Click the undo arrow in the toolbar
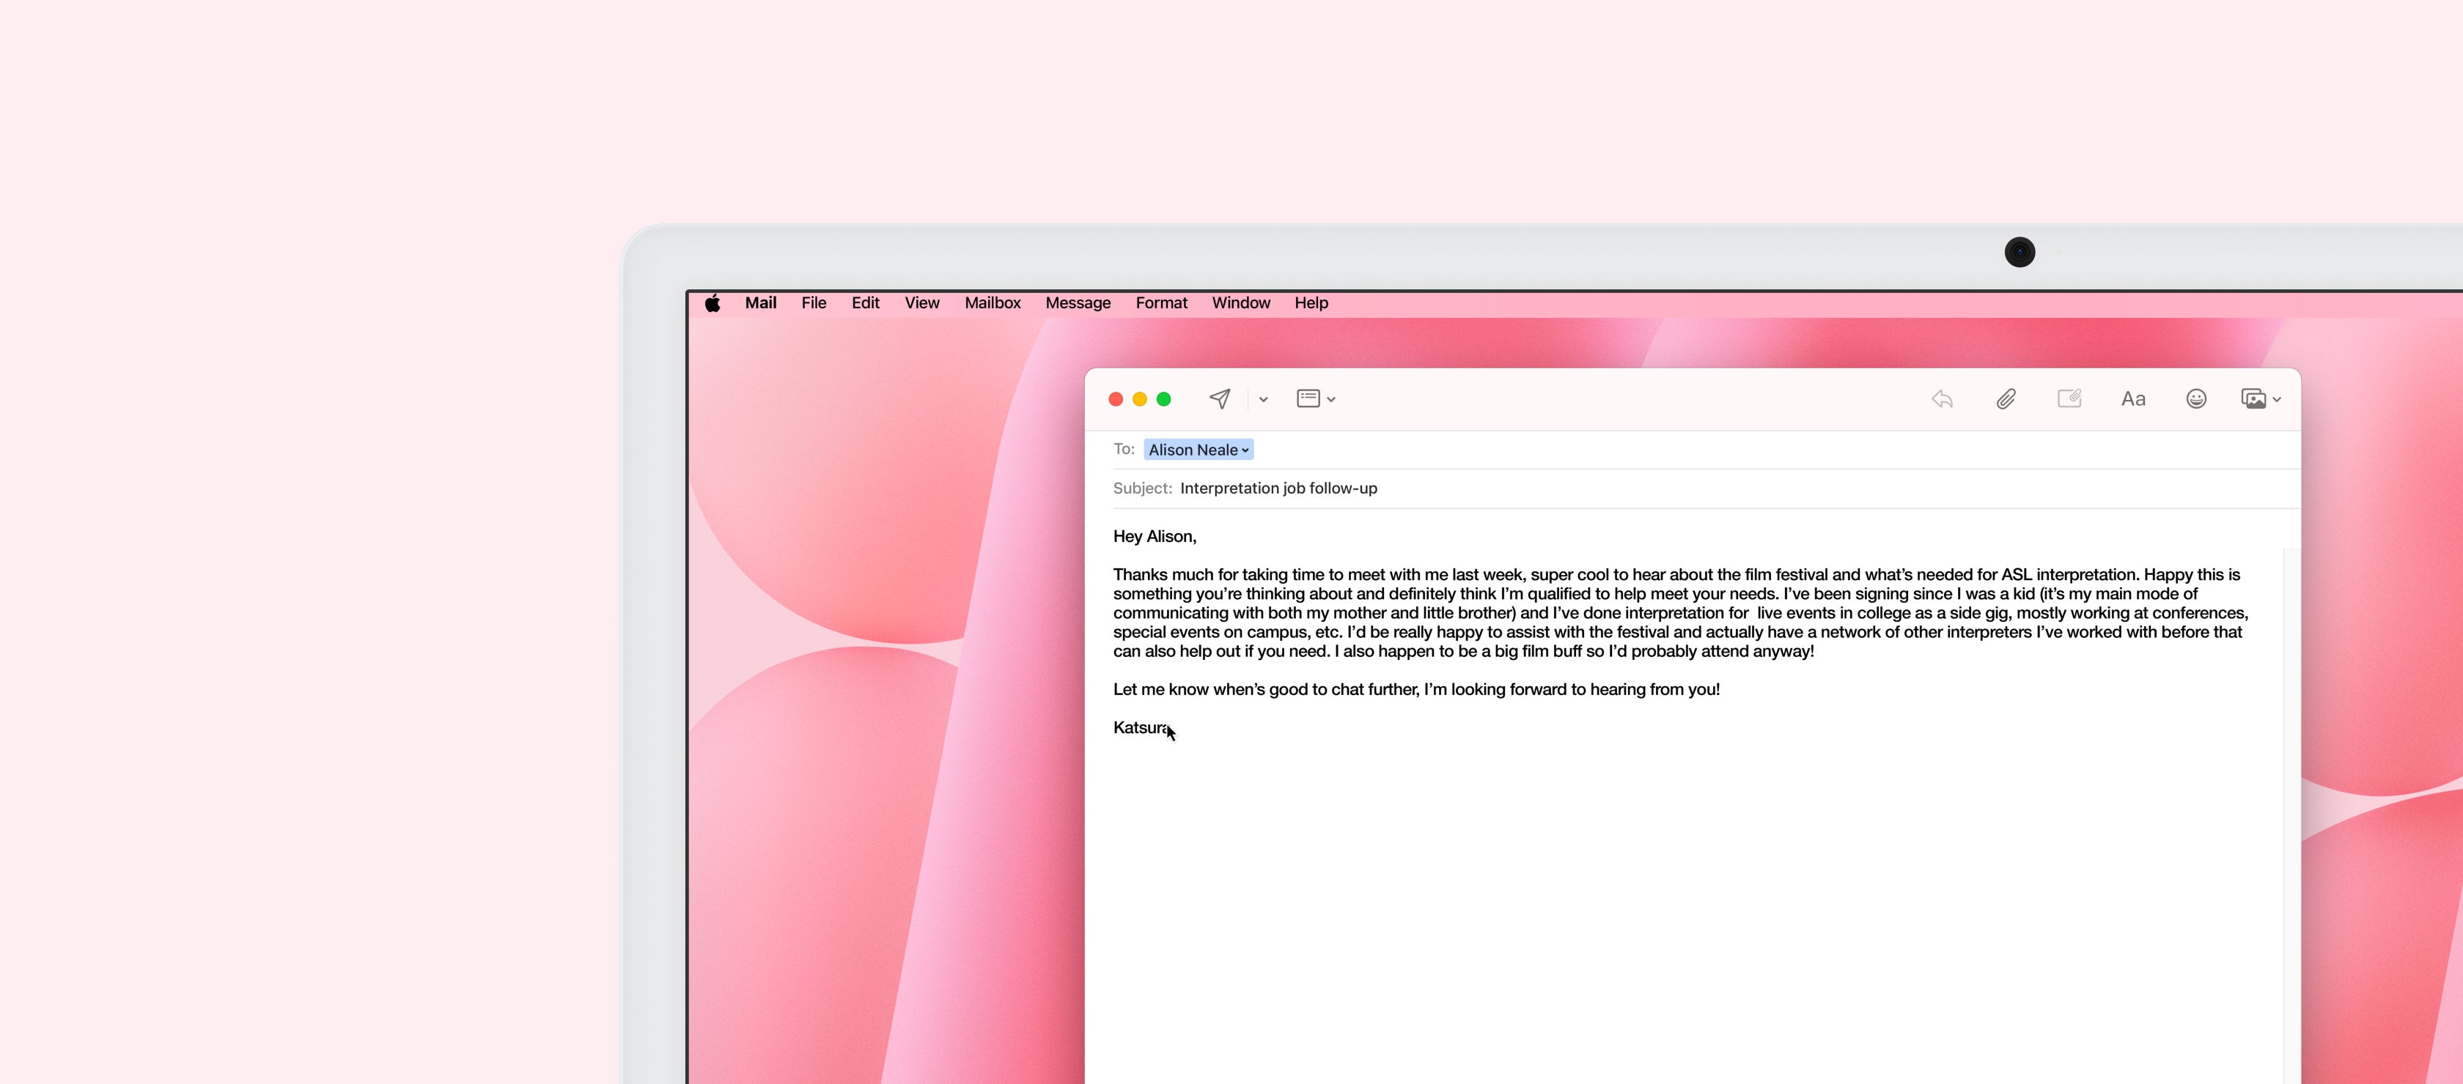Screen dimensions: 2463x1084 [1942, 398]
